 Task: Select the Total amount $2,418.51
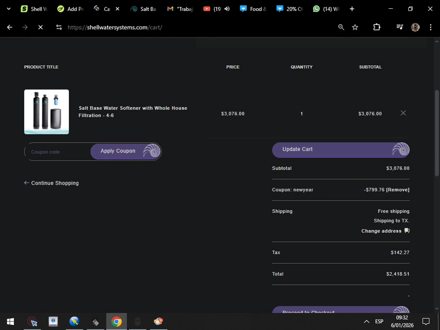click(x=397, y=274)
